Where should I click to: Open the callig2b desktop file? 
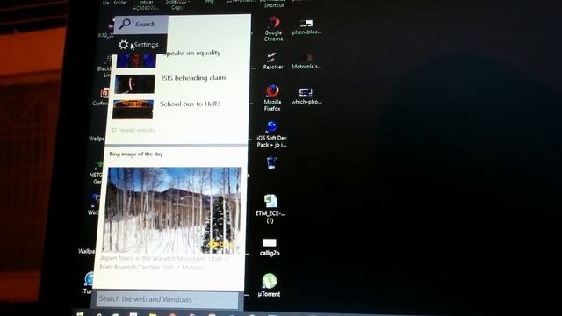(270, 248)
